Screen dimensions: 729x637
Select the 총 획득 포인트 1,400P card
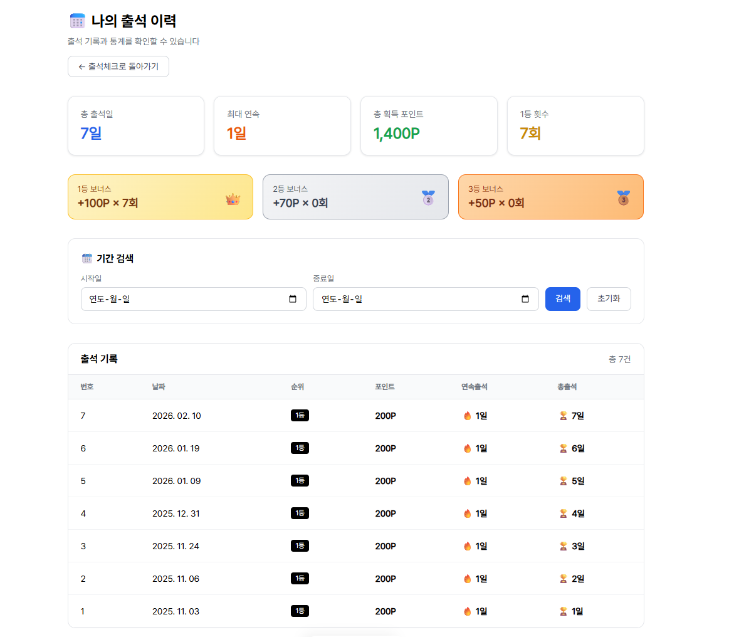coord(429,125)
